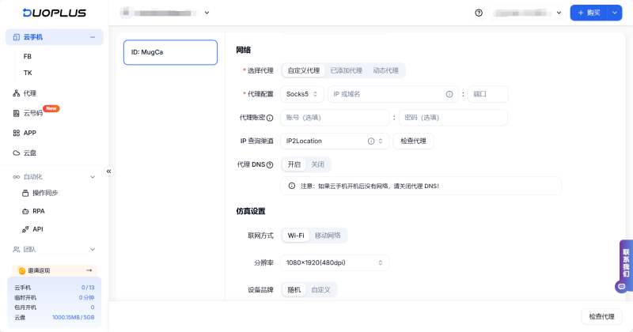Select the ID: MugCa device card
This screenshot has height=332, width=633.
pyautogui.click(x=170, y=52)
